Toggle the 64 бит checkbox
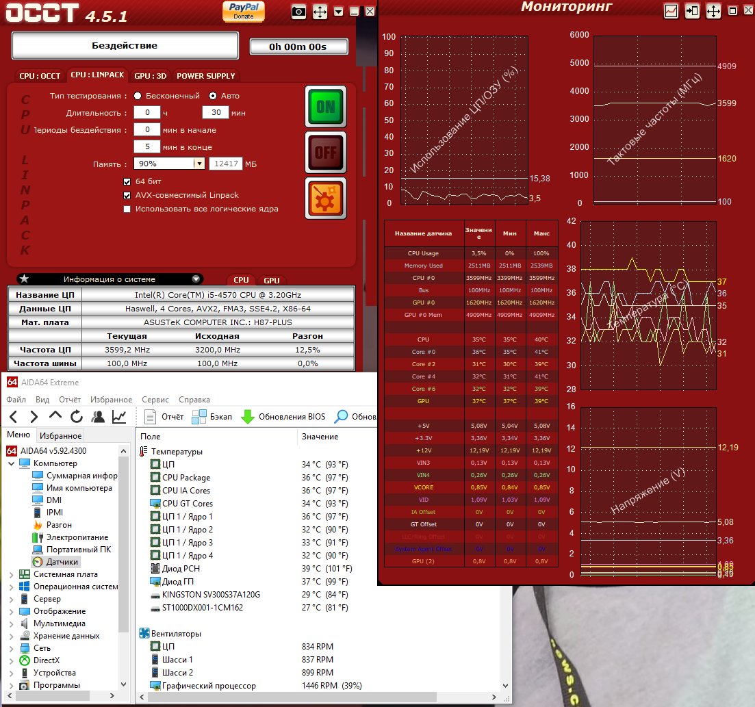The width and height of the screenshot is (755, 707). click(x=127, y=181)
